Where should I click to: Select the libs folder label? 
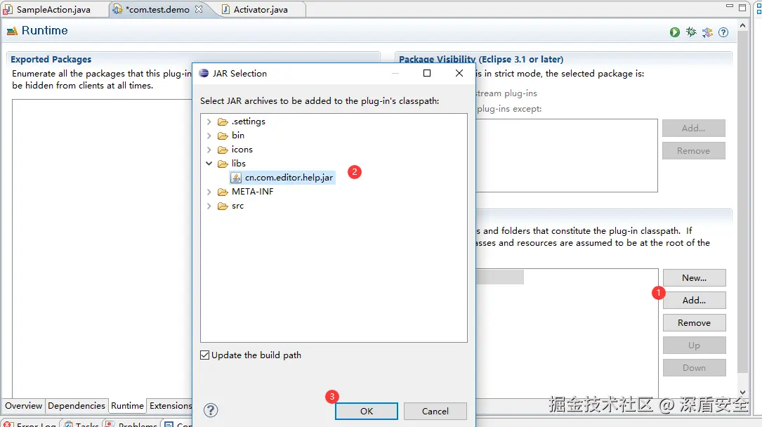[239, 164]
